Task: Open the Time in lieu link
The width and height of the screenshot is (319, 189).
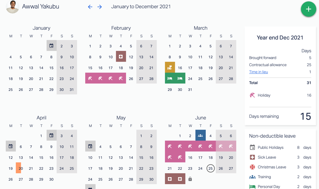Action: click(258, 72)
